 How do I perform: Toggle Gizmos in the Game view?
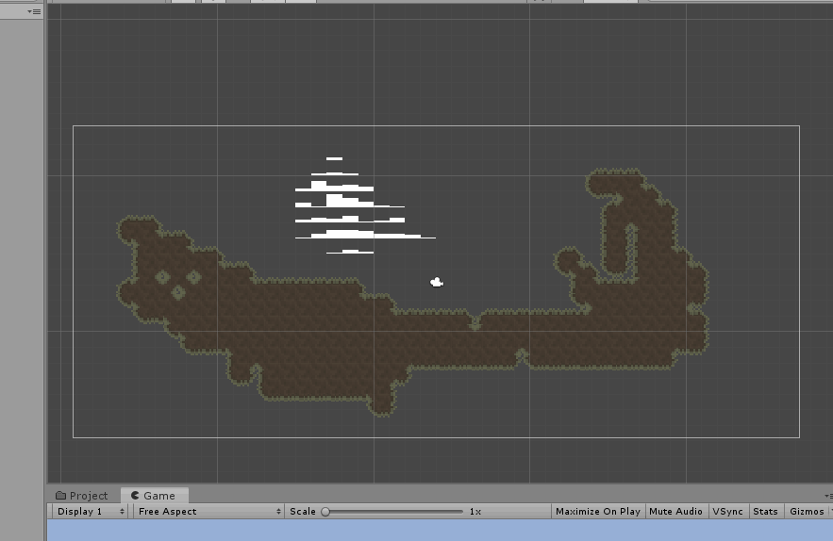tap(808, 511)
